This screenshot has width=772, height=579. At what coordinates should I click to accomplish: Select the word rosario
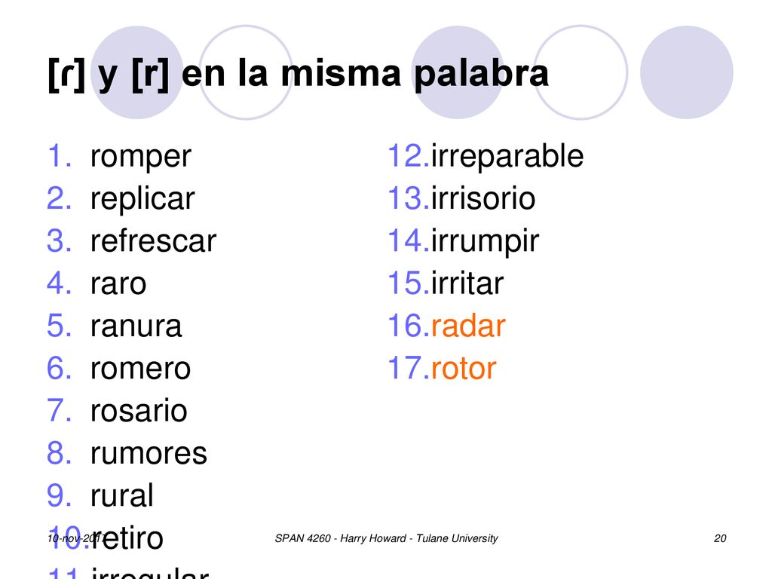(x=139, y=411)
